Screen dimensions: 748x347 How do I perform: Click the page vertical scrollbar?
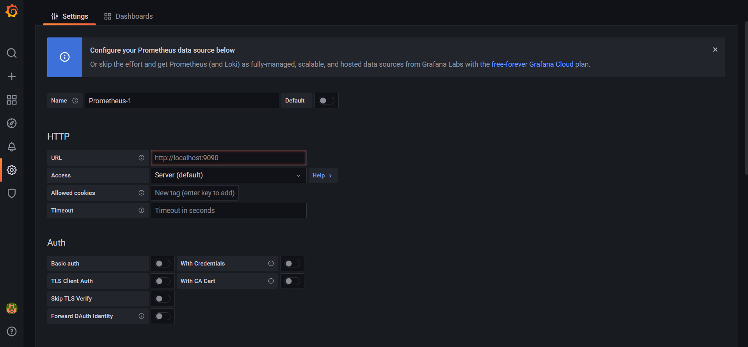click(746, 97)
